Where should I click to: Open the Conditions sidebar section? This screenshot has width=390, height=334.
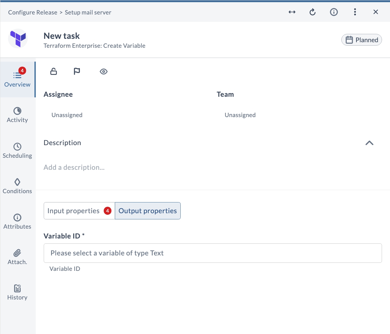point(18,186)
